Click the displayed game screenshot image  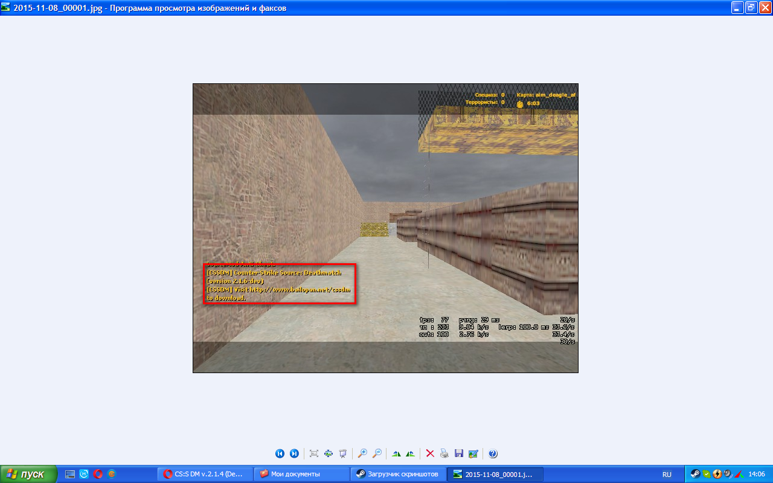pyautogui.click(x=385, y=228)
